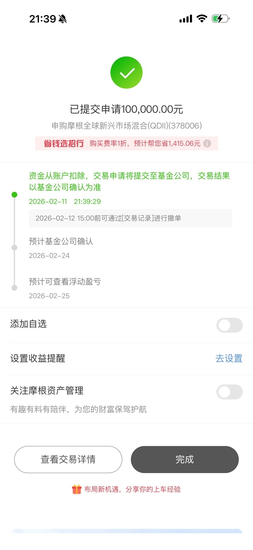The height and width of the screenshot is (550, 253).
Task: Open the 布局新机遇 sharing link
Action: (132, 489)
